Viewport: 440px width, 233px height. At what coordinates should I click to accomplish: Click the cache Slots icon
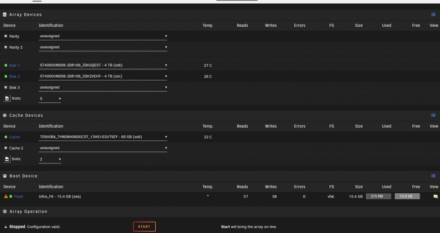(x=7, y=159)
